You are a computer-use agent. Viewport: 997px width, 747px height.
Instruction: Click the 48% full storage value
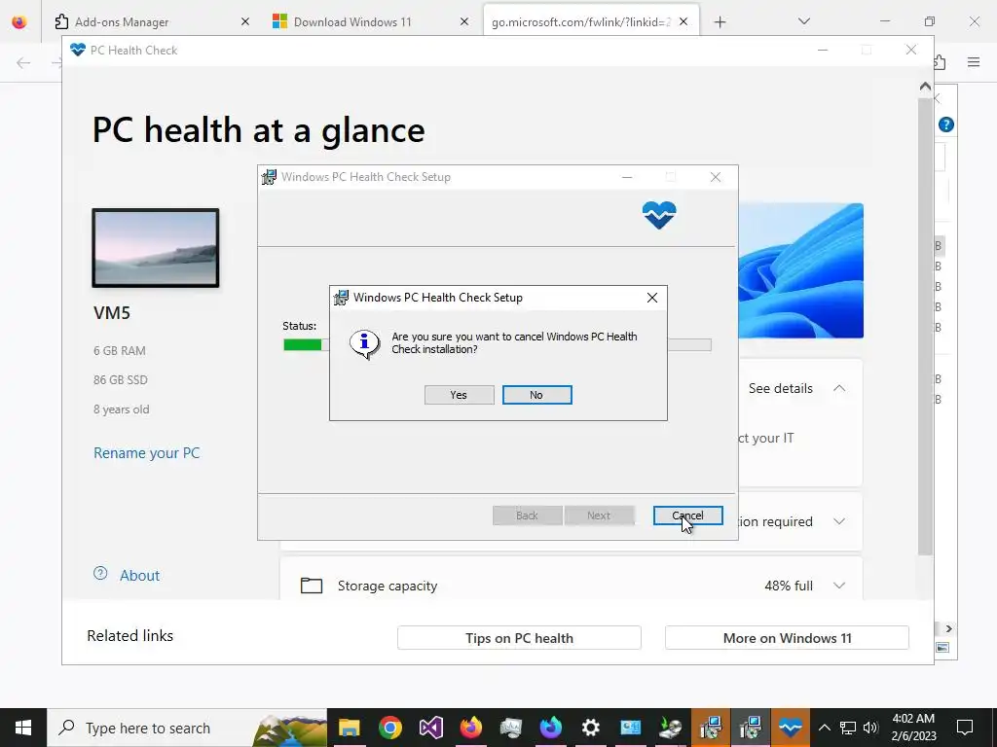coord(789,586)
